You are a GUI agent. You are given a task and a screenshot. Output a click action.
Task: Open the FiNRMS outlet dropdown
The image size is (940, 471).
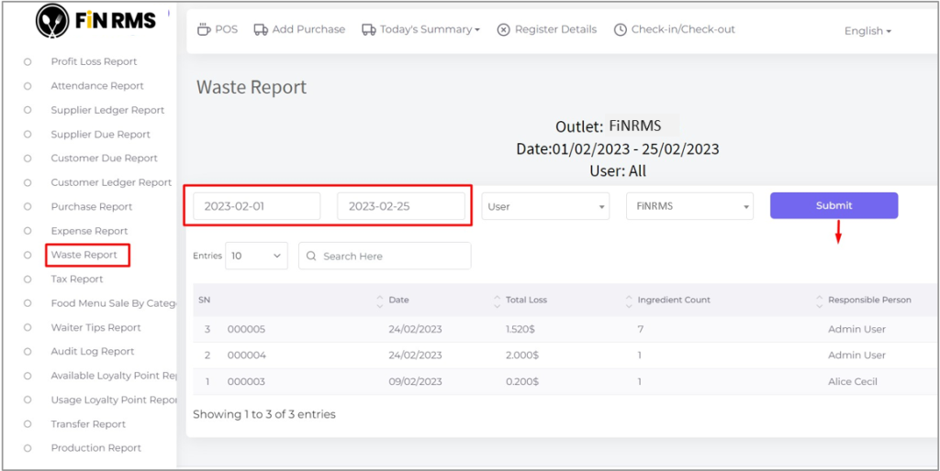pyautogui.click(x=689, y=206)
